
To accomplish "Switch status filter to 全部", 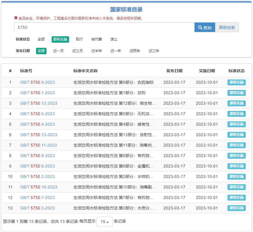I will click(41, 39).
